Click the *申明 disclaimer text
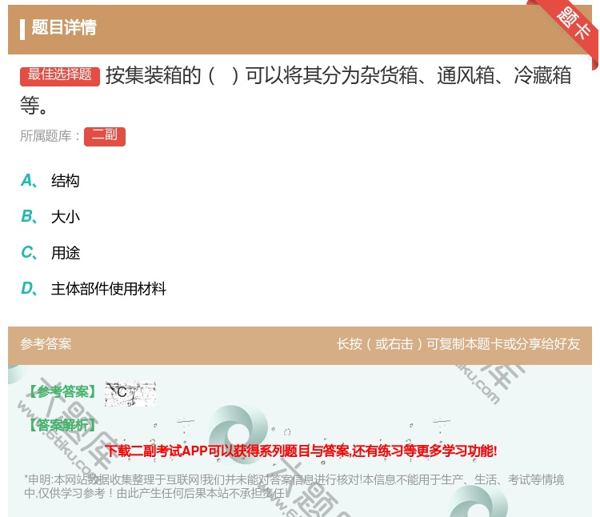This screenshot has height=517, width=600. [294, 486]
